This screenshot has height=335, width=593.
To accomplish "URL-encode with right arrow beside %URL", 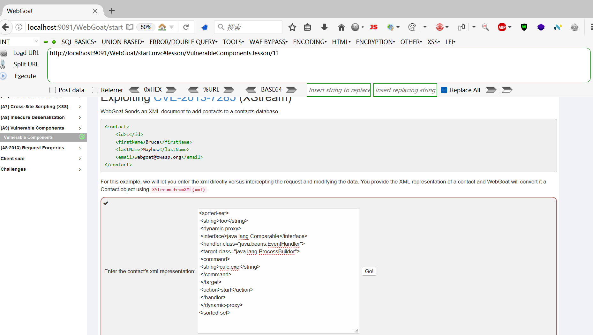I will coord(229,90).
